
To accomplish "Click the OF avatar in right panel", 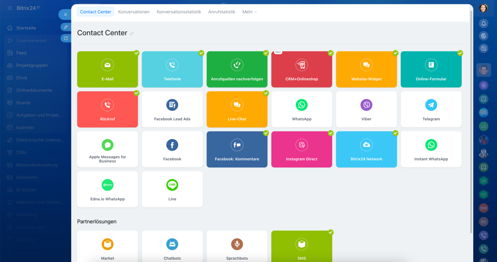I will 483,181.
